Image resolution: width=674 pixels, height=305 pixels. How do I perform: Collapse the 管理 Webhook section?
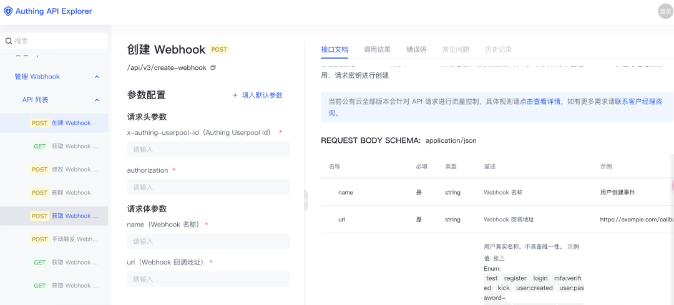click(x=97, y=77)
